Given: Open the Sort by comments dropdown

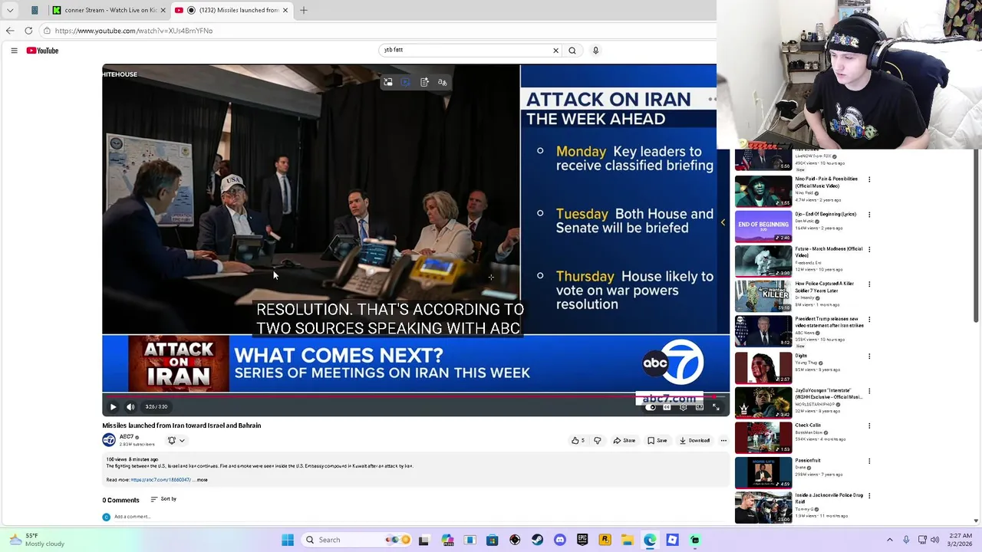Looking at the screenshot, I should coord(163,499).
